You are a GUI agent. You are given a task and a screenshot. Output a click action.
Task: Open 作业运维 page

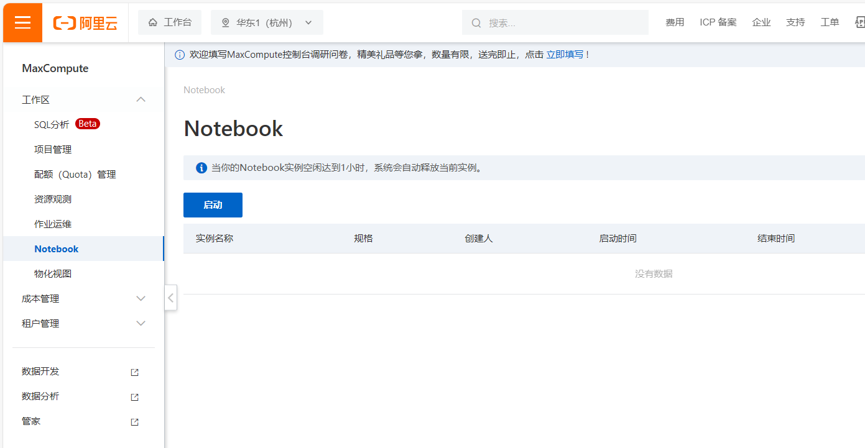[x=53, y=224]
